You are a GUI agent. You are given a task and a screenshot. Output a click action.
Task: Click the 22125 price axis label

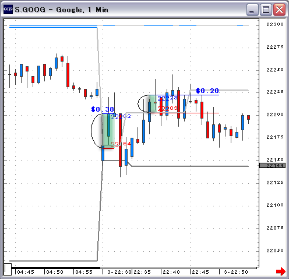pyautogui.click(x=275, y=183)
